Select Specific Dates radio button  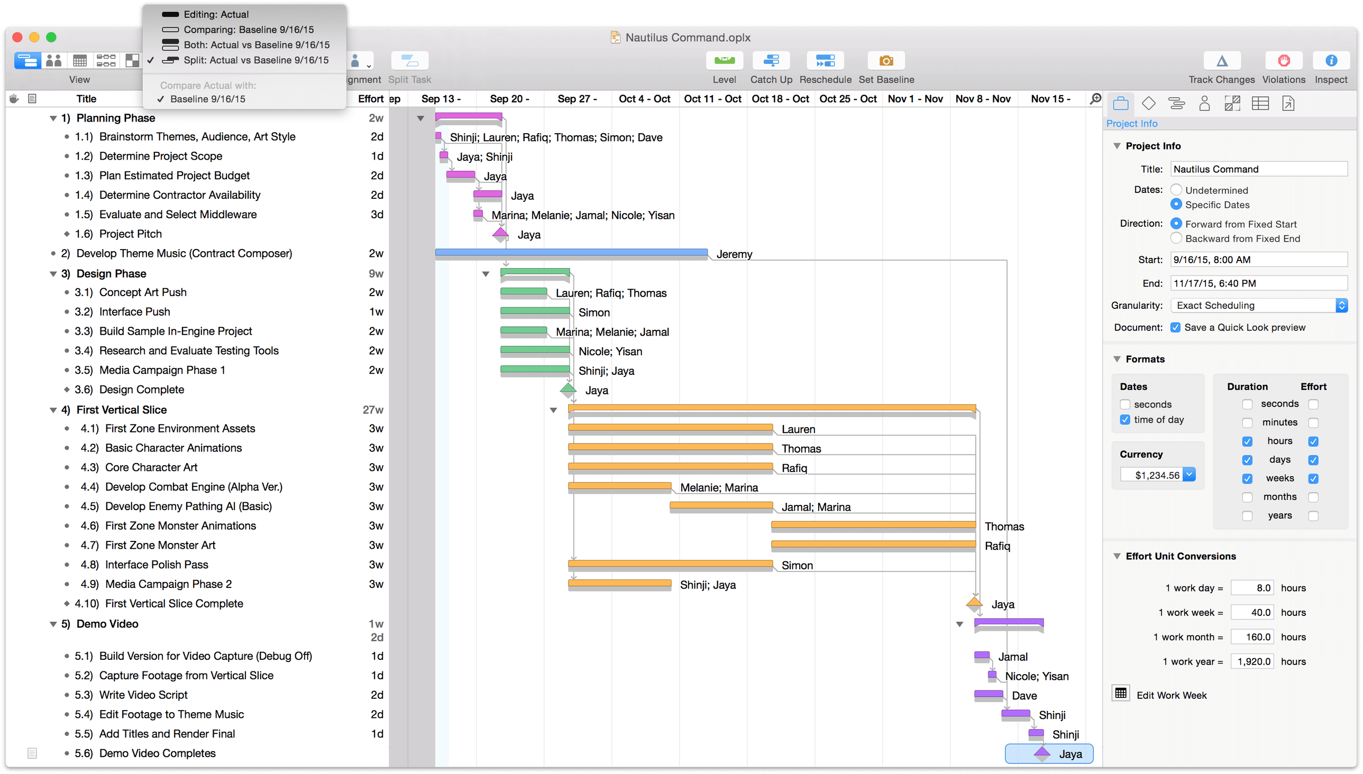[x=1176, y=204]
